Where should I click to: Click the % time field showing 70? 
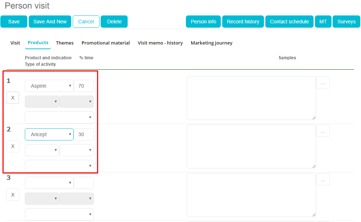[x=84, y=86]
